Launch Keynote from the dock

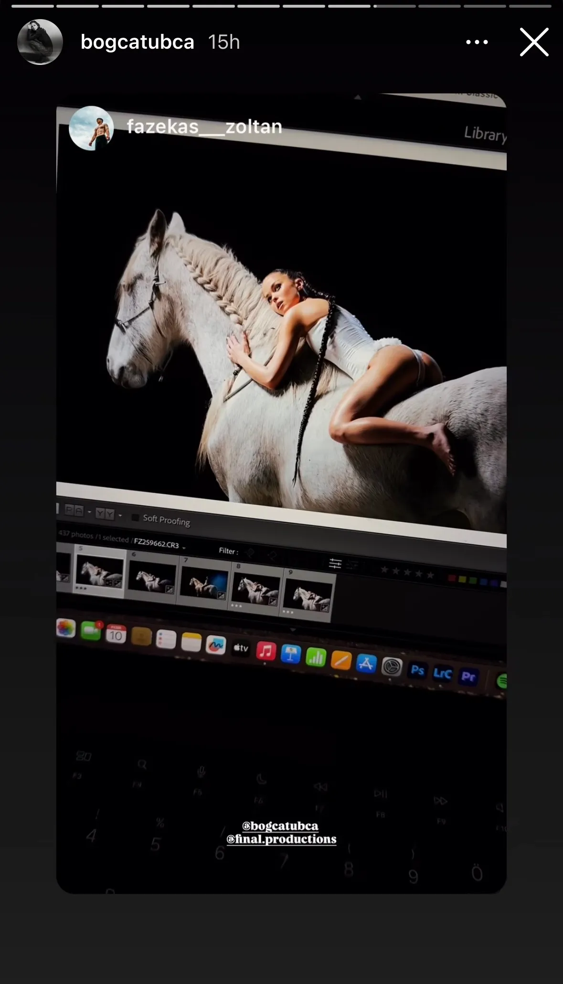coord(290,654)
